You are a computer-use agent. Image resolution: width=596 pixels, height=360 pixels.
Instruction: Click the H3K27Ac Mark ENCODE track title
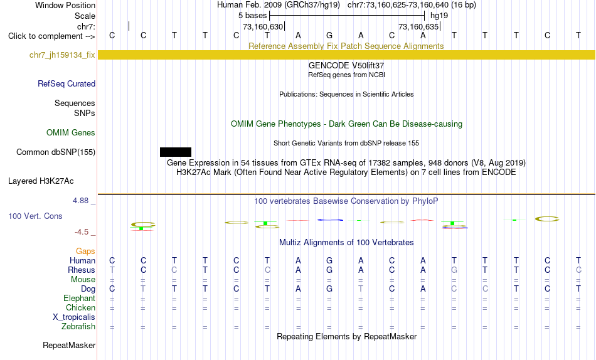coord(346,172)
